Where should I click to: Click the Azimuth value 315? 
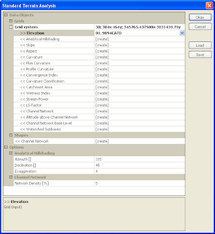pos(98,159)
